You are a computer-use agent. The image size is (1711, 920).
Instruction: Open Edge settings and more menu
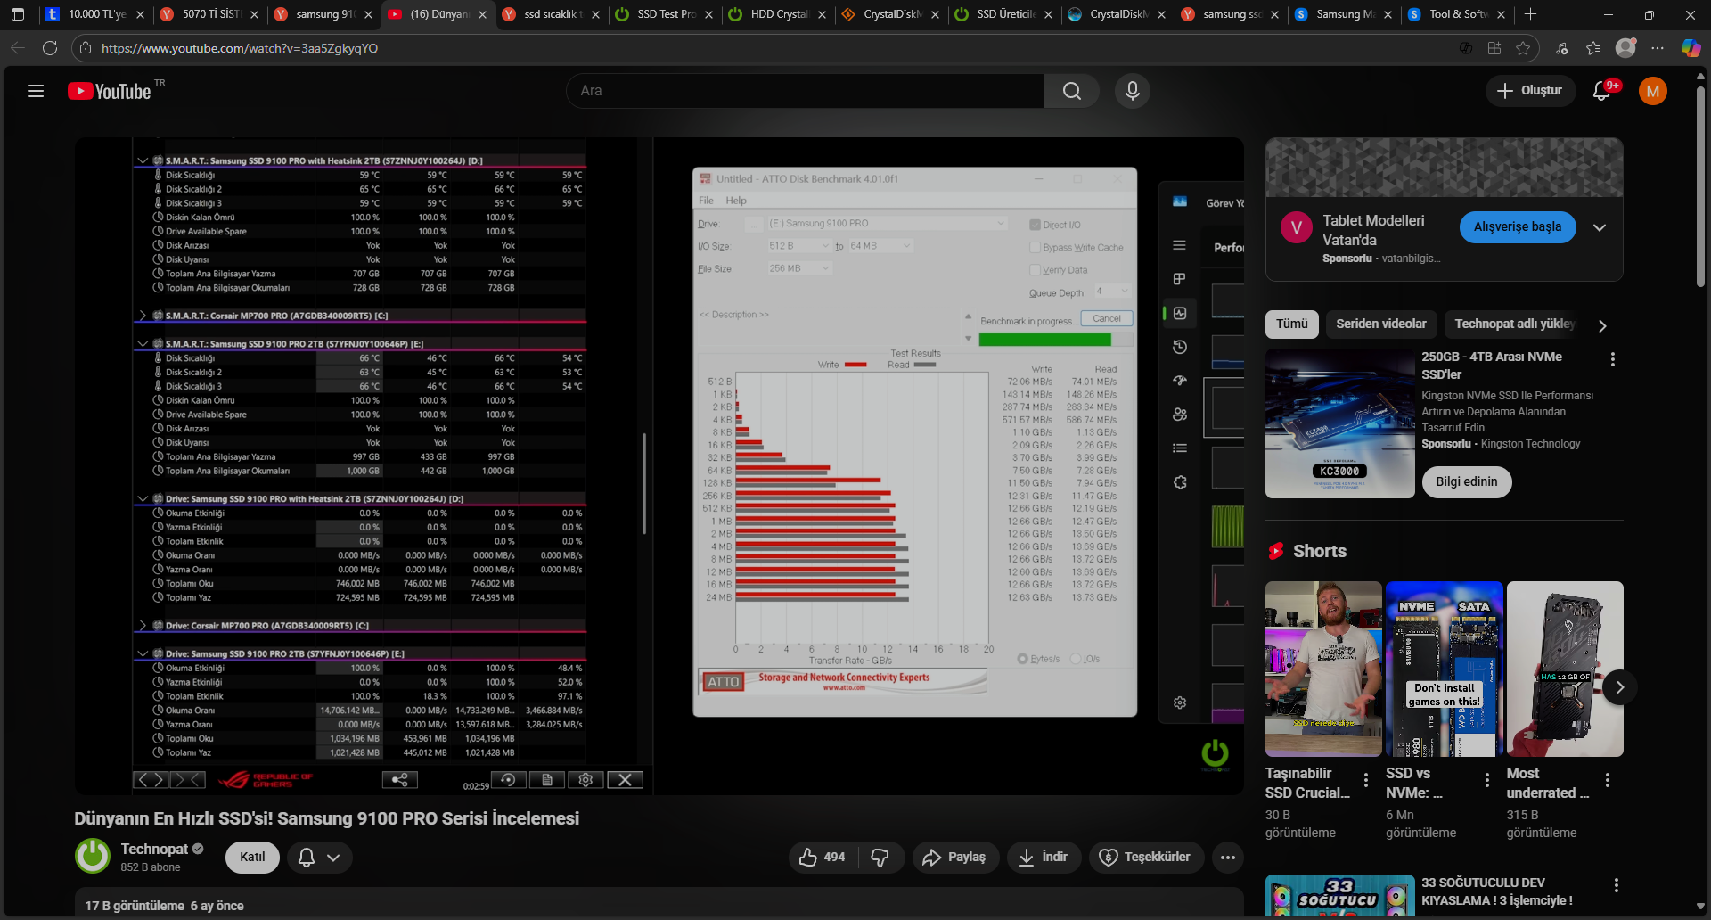1658,48
